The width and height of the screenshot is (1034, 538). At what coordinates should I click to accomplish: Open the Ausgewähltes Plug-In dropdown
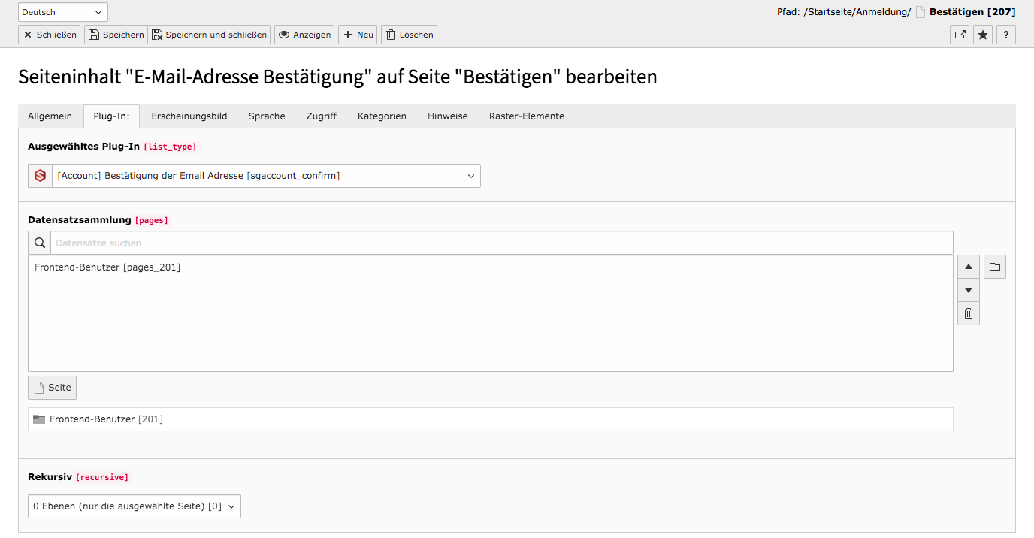point(254,176)
